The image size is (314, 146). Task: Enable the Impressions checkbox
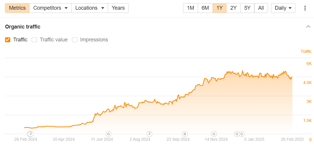[75, 40]
